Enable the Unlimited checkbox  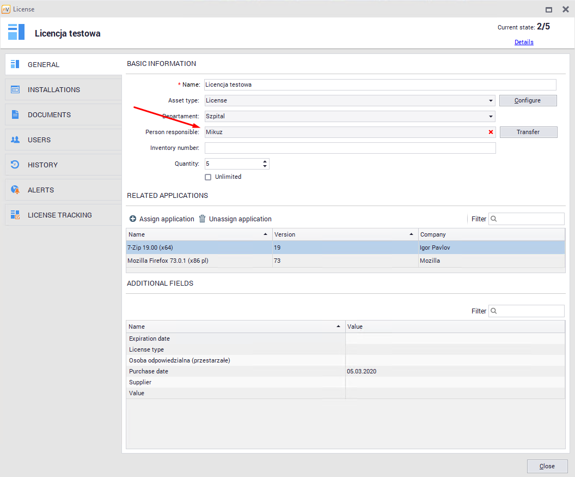click(208, 177)
